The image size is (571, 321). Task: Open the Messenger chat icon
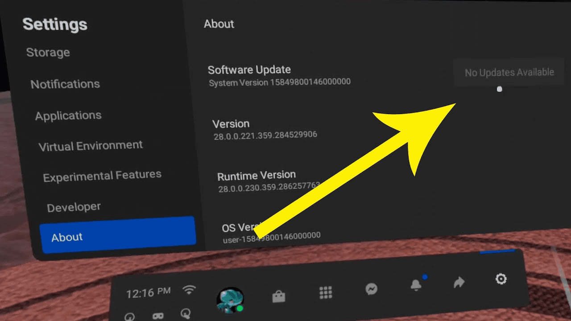(x=371, y=289)
